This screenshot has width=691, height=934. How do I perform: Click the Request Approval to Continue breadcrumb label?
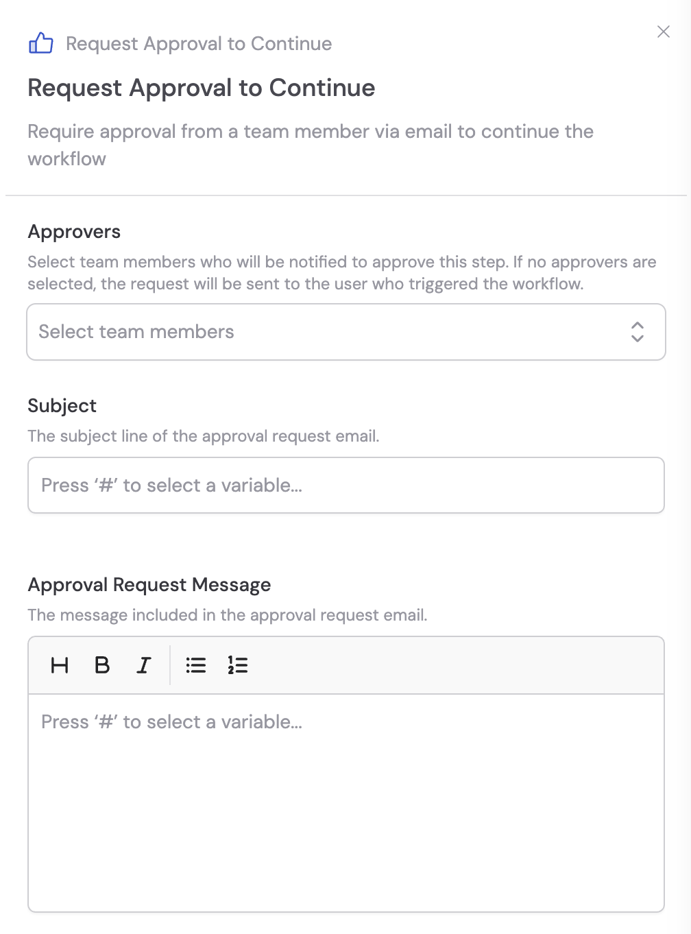(198, 43)
